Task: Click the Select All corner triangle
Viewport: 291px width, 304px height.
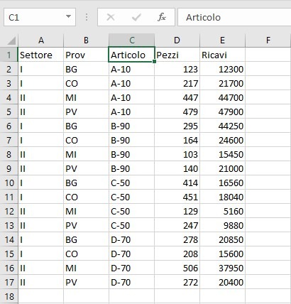Action: (11, 40)
